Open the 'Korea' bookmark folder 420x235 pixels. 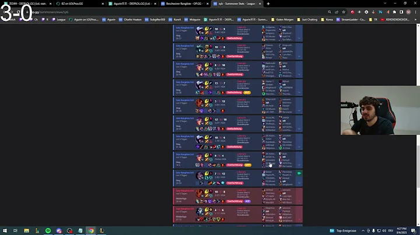pyautogui.click(x=327, y=20)
